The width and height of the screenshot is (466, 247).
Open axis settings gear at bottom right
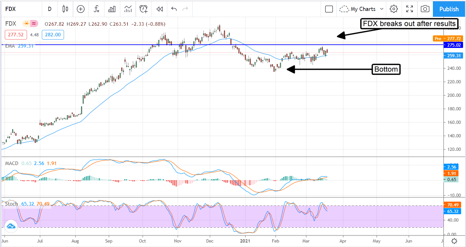pyautogui.click(x=454, y=241)
